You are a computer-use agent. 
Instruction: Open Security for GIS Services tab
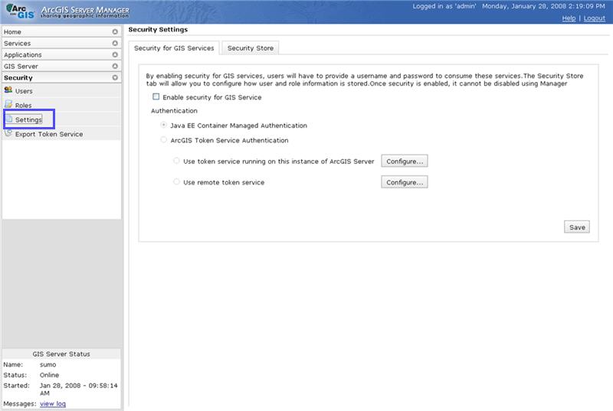(174, 48)
